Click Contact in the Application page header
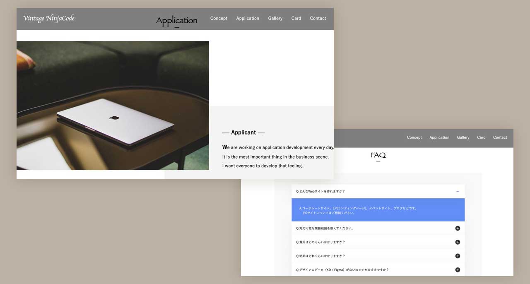The image size is (530, 284). (318, 18)
